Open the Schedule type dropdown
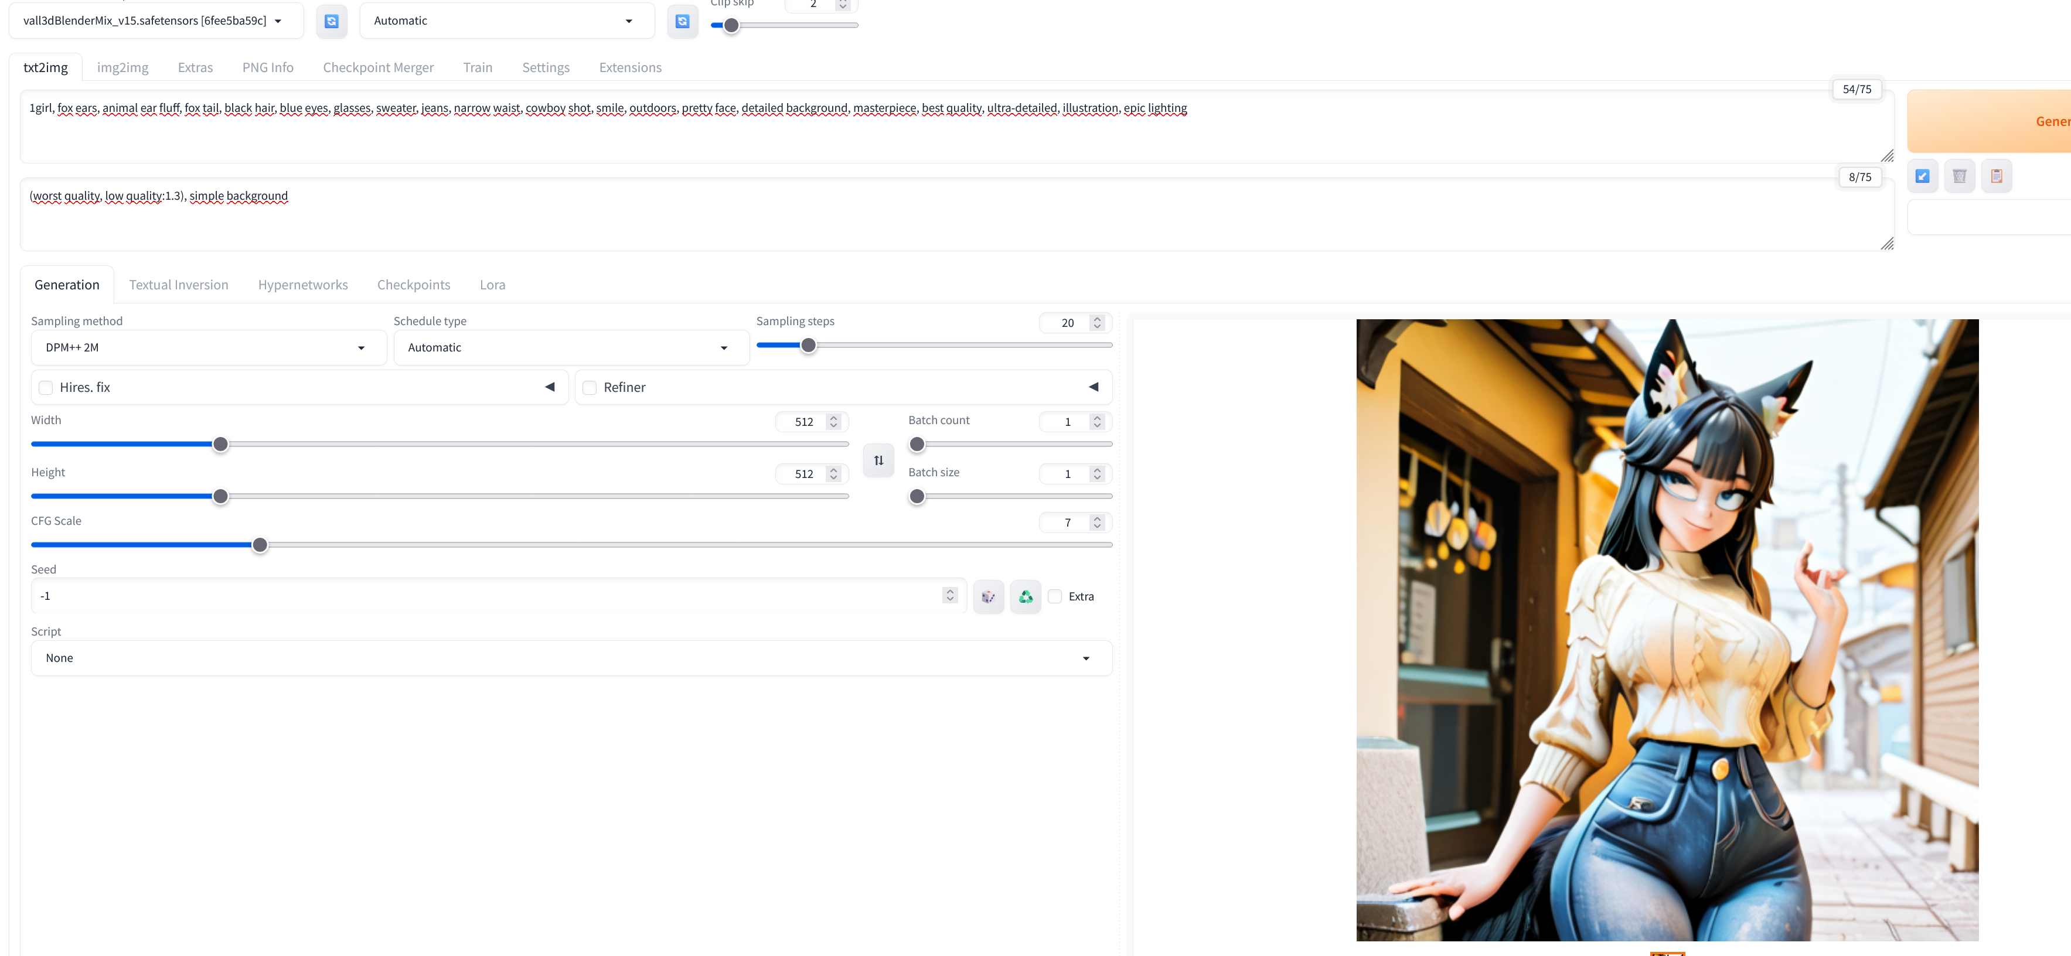 (571, 347)
